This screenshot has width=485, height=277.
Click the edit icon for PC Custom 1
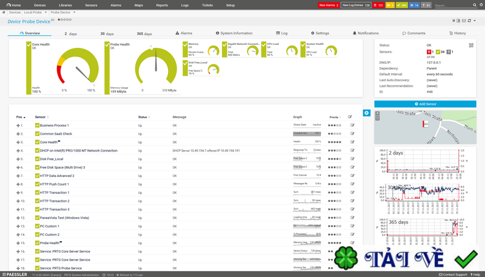tap(352, 225)
